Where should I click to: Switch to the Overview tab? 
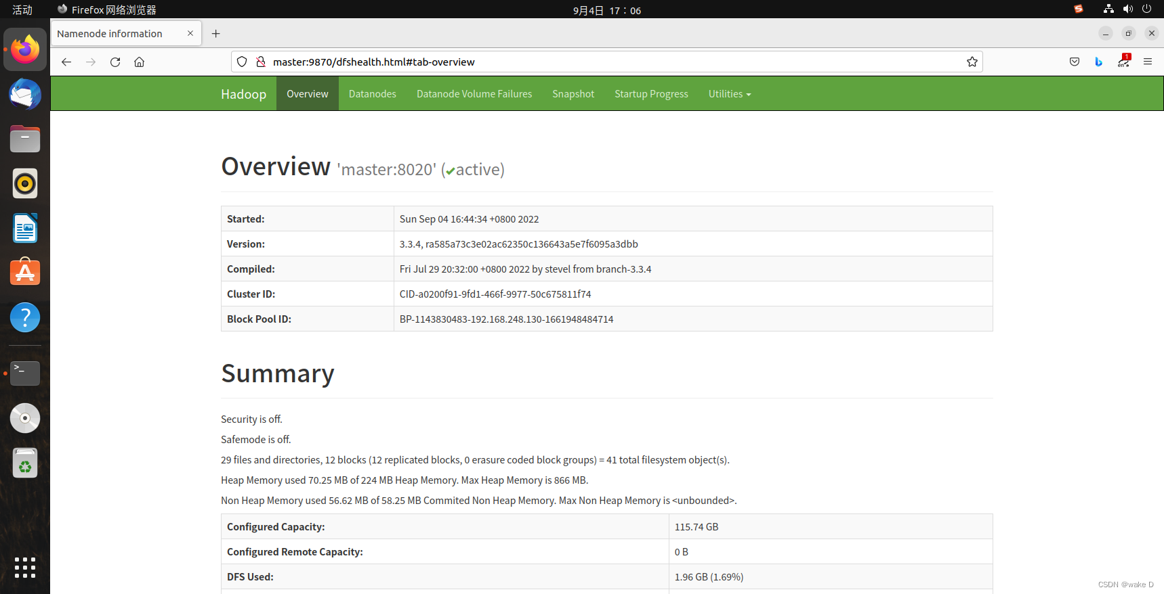pyautogui.click(x=308, y=94)
